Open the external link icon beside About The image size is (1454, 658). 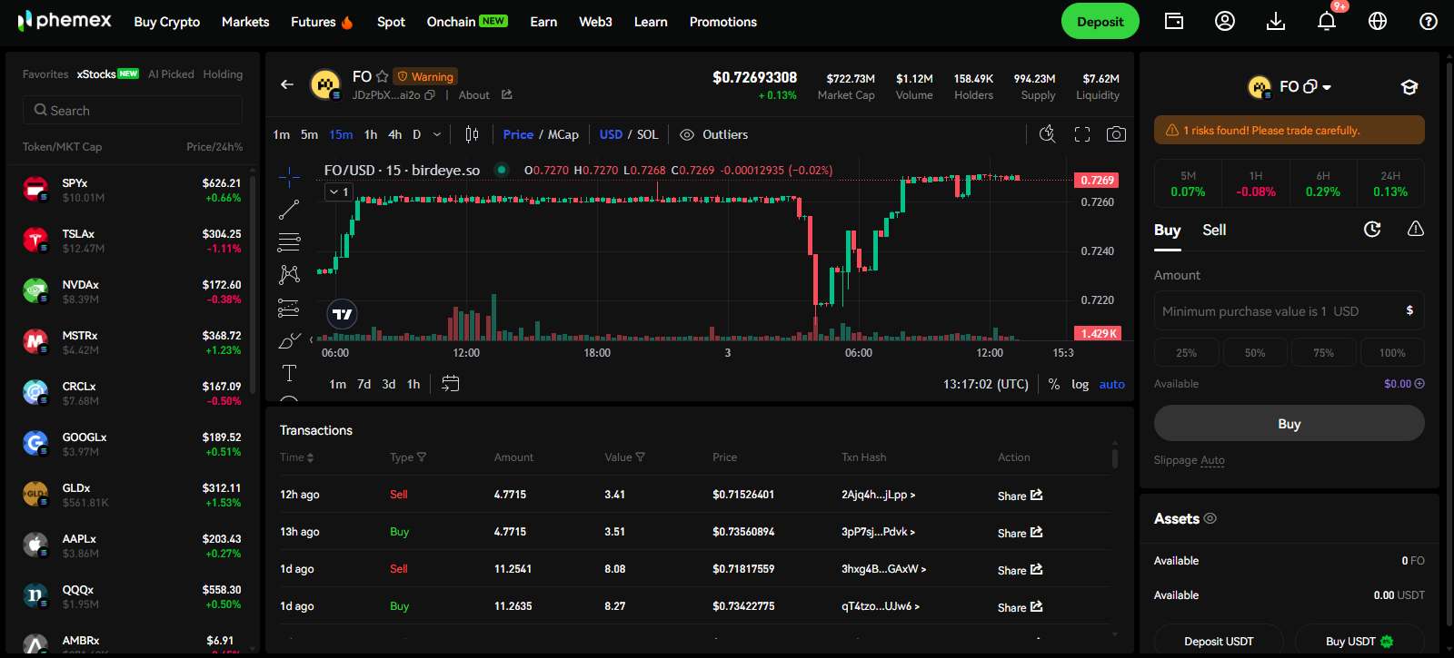pyautogui.click(x=507, y=95)
